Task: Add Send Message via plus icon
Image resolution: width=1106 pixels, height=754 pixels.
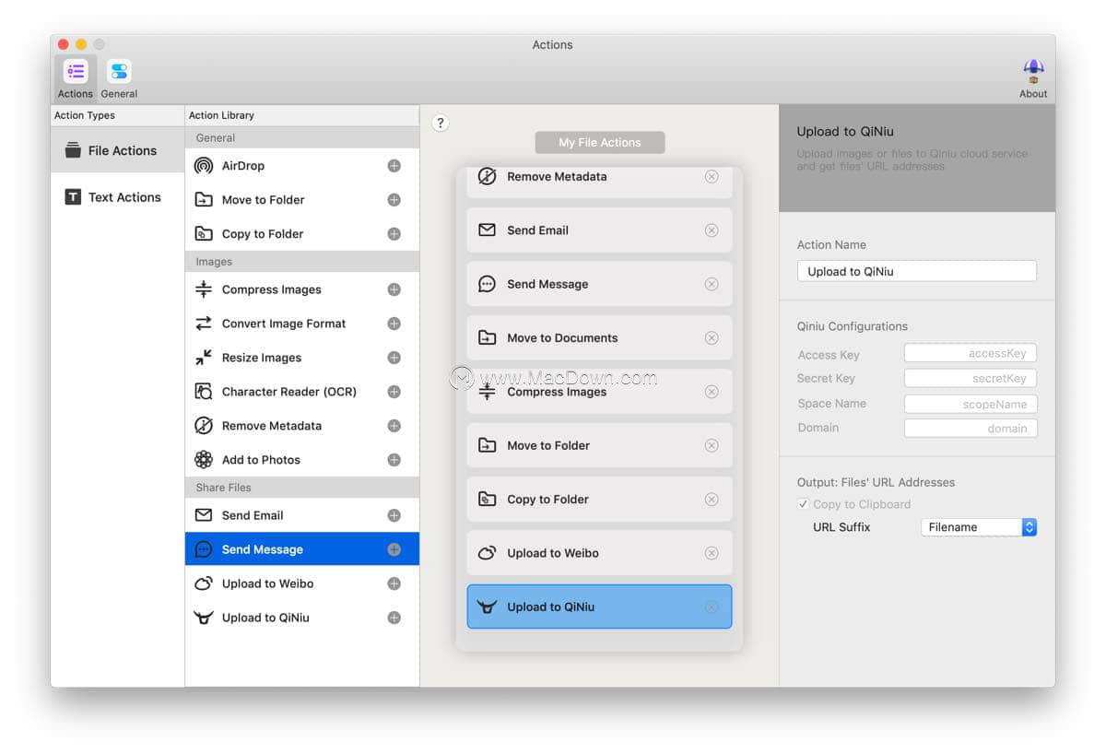Action: click(x=394, y=549)
